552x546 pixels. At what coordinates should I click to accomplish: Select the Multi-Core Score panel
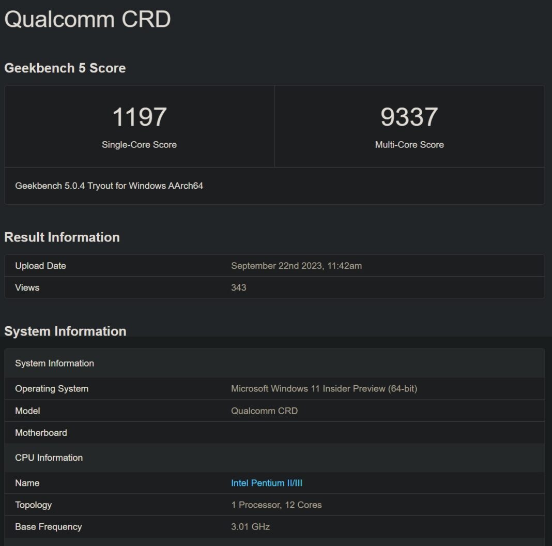click(409, 126)
